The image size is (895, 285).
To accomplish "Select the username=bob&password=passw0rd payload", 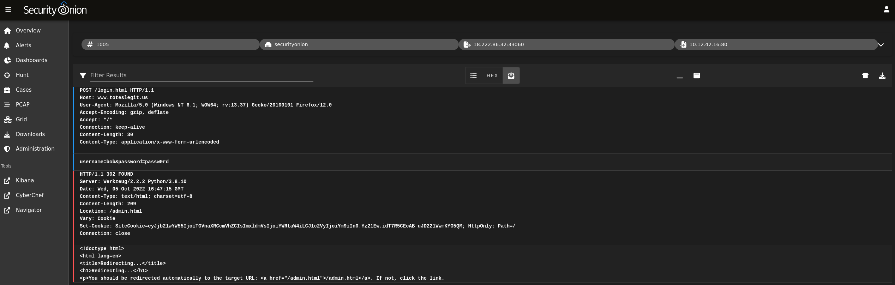I will pyautogui.click(x=124, y=162).
